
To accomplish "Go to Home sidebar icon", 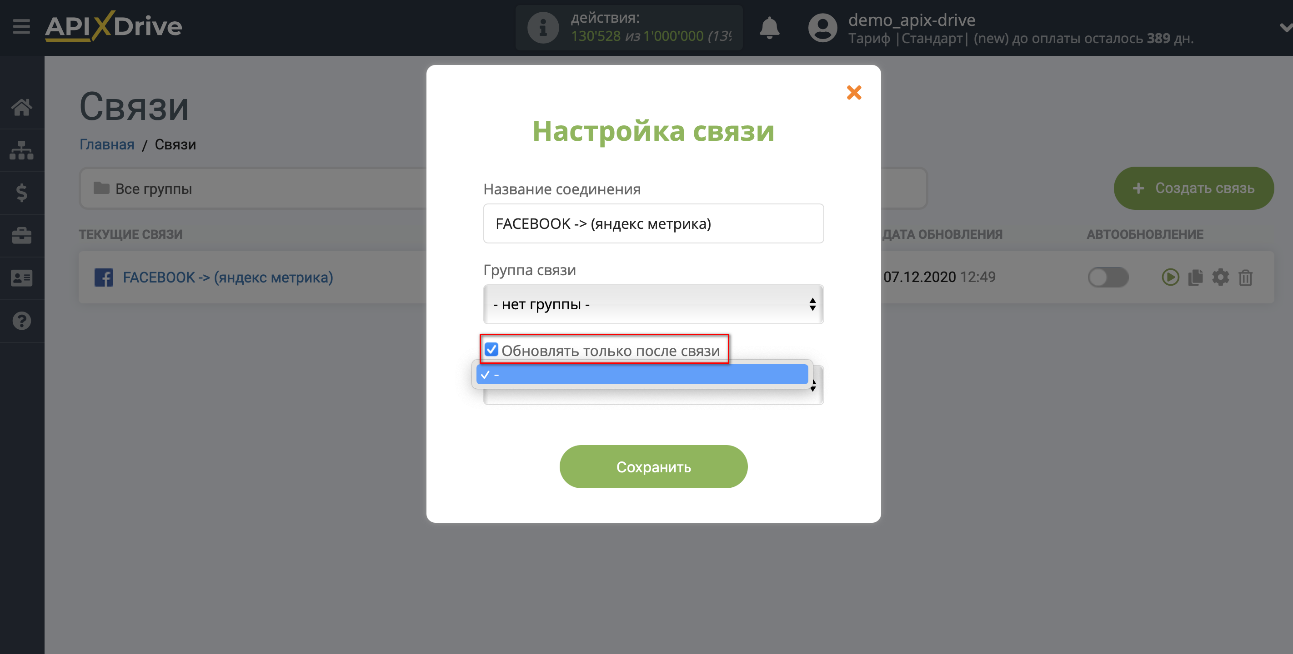I will tap(21, 107).
